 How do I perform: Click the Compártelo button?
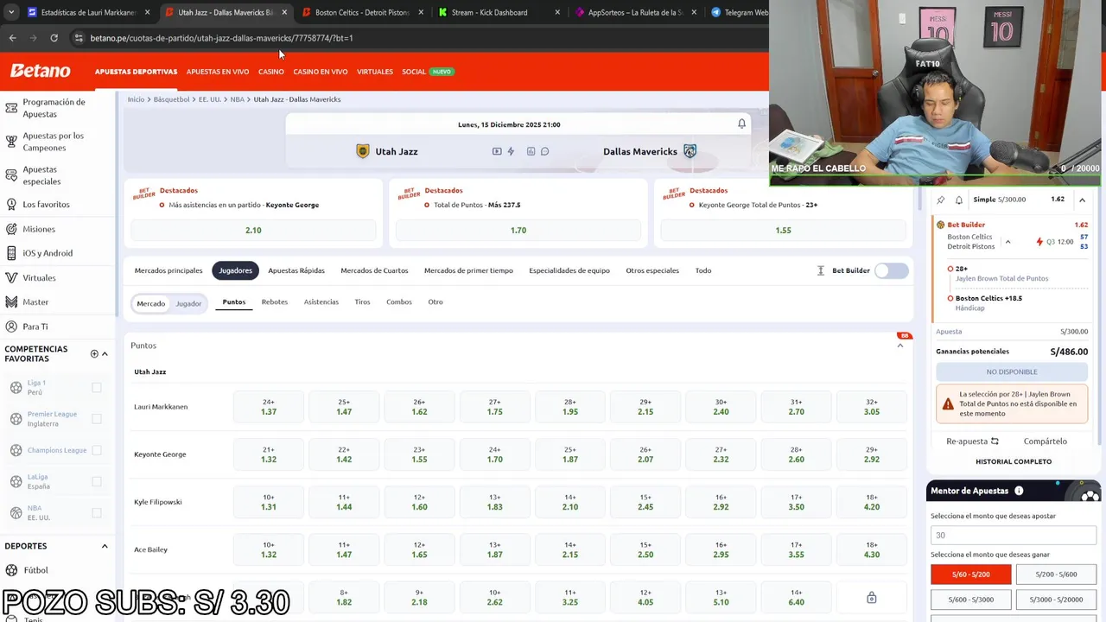[1045, 441]
